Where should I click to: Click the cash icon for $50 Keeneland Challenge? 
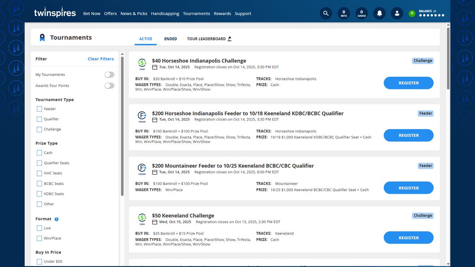pyautogui.click(x=142, y=219)
